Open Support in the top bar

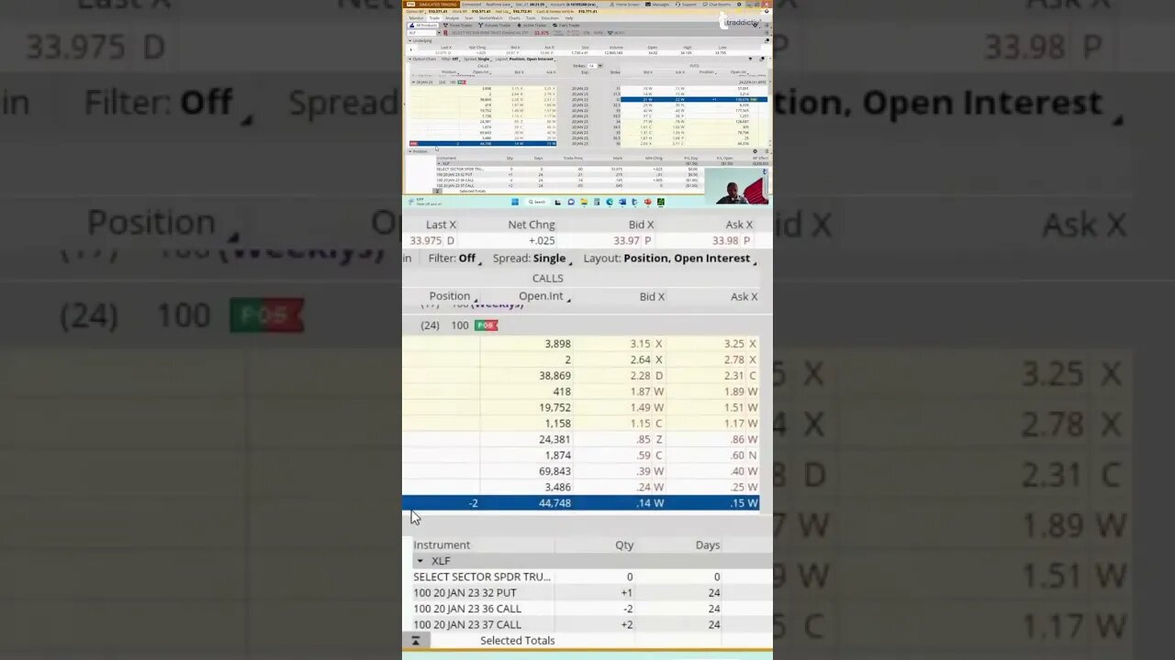687,5
